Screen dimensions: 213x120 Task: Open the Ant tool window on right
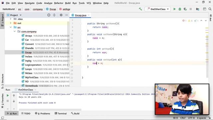point(211,18)
